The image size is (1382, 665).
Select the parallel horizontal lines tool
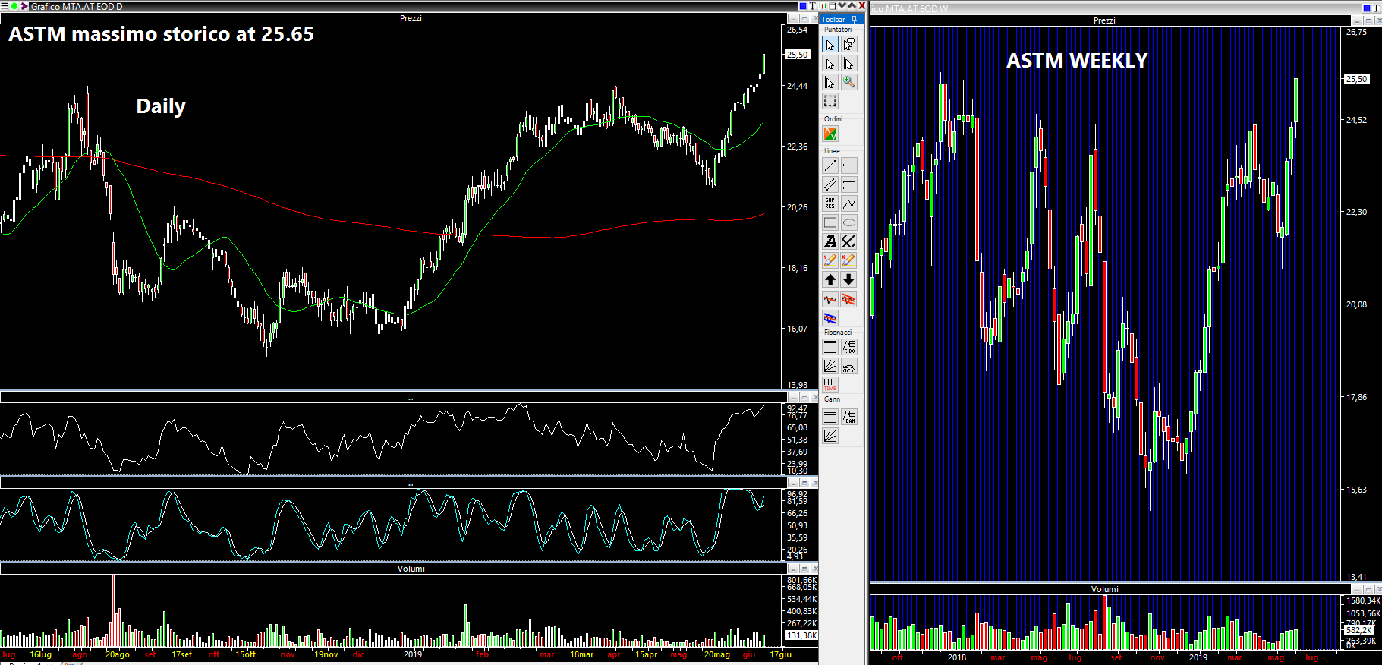pos(848,184)
